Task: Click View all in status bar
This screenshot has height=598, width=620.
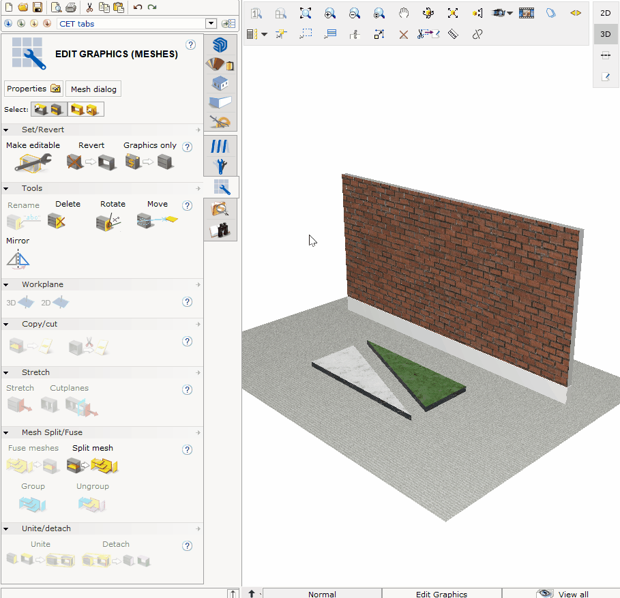Action: coord(561,594)
